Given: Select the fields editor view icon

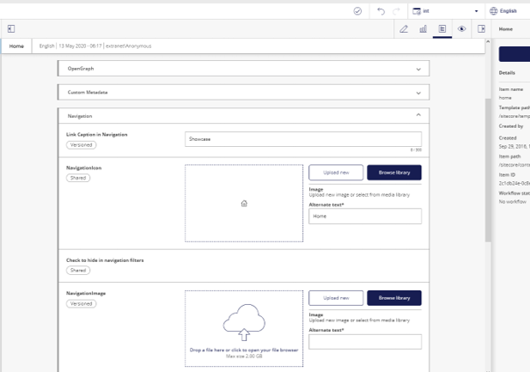Looking at the screenshot, I should pos(442,29).
